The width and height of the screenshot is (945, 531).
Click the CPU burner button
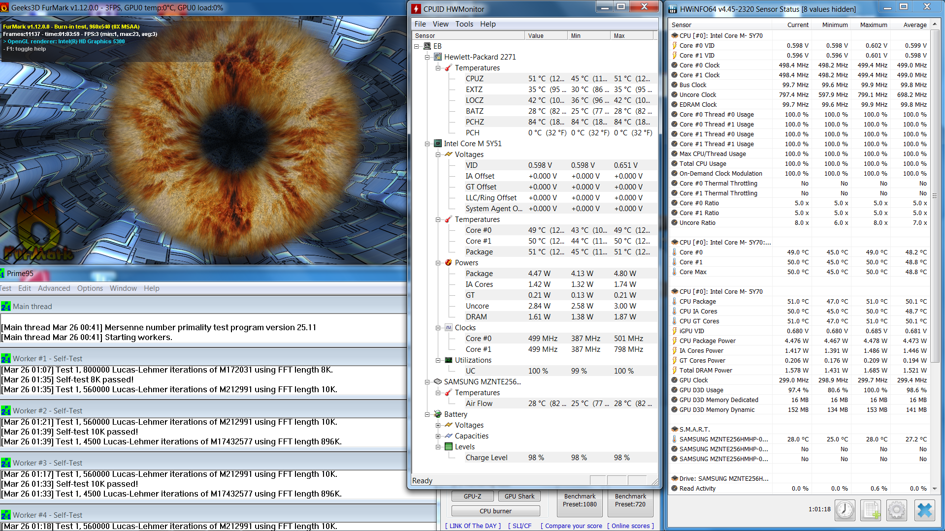495,511
